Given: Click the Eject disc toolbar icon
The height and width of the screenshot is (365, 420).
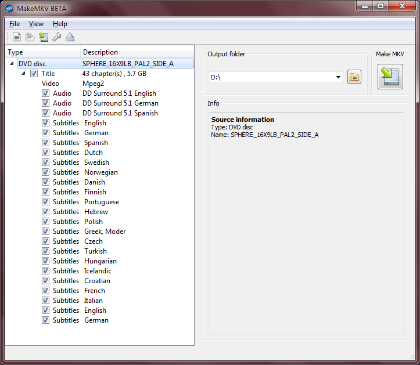Looking at the screenshot, I should click(x=70, y=37).
